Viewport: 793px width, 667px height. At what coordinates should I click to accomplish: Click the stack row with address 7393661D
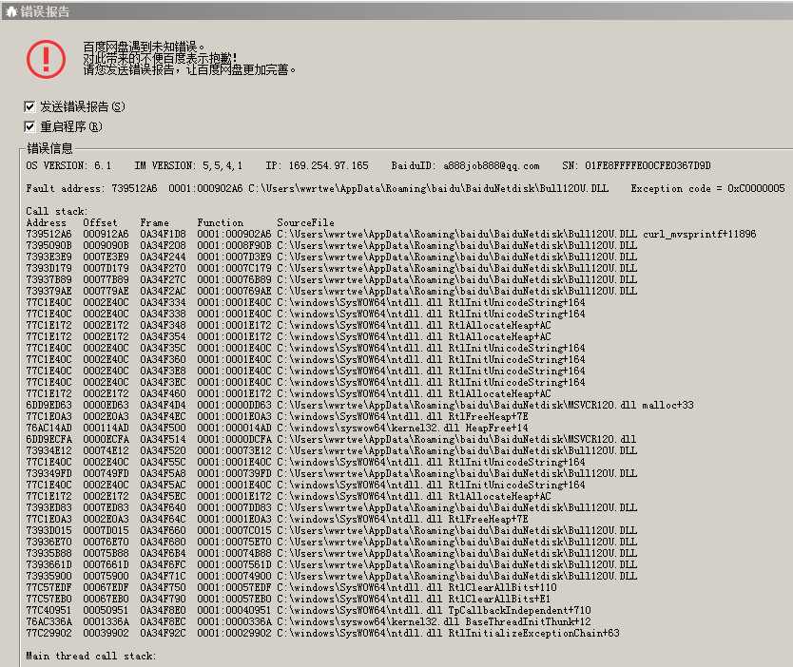click(x=332, y=564)
